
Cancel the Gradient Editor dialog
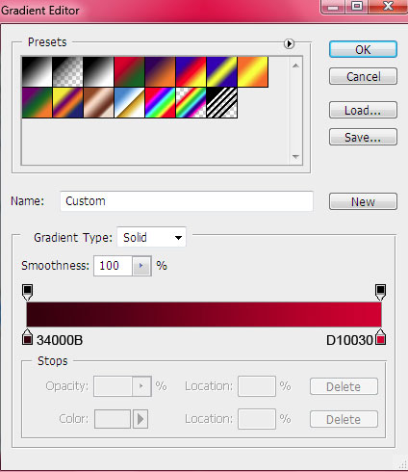[x=363, y=76]
